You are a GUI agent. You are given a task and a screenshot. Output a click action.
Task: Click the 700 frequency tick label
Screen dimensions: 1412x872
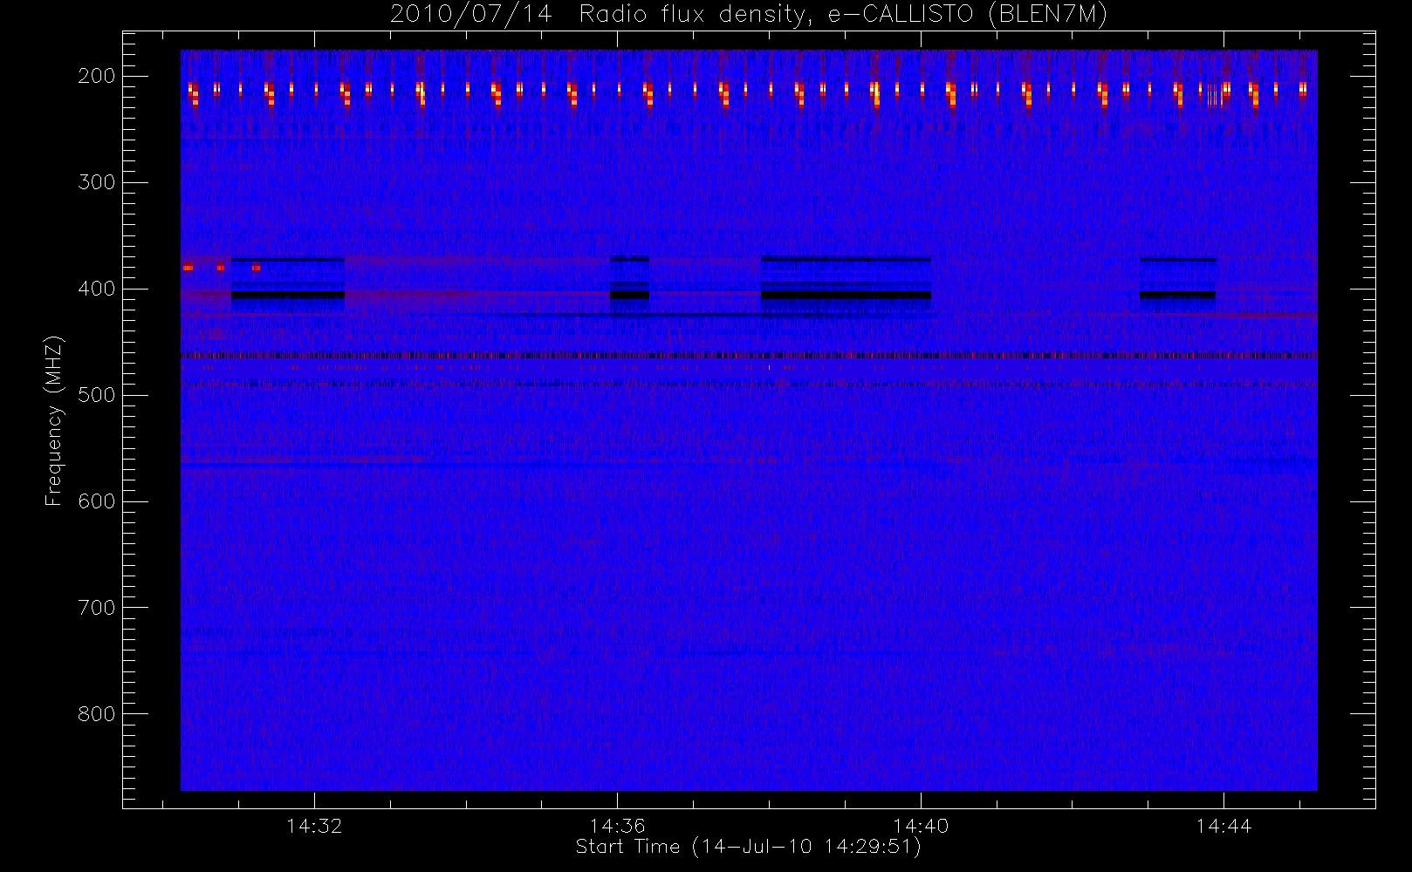pos(97,608)
